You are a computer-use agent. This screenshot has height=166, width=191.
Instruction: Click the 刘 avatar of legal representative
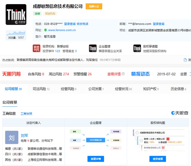12,137
